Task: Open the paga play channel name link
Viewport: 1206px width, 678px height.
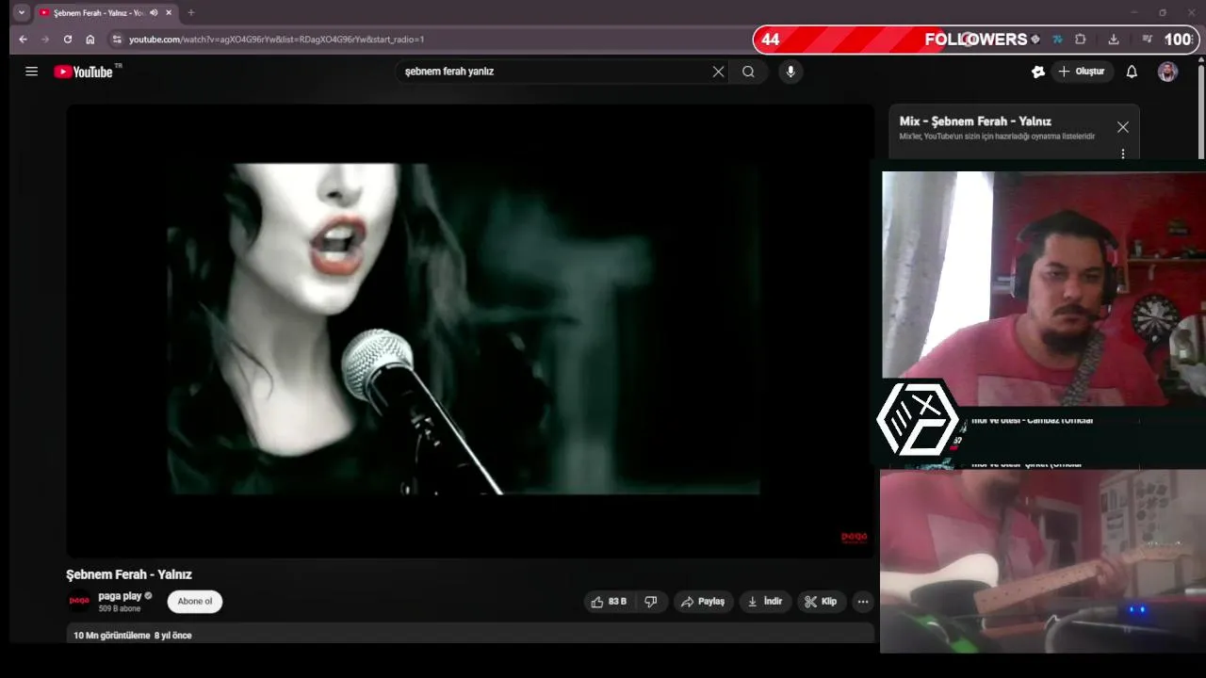Action: click(x=120, y=596)
